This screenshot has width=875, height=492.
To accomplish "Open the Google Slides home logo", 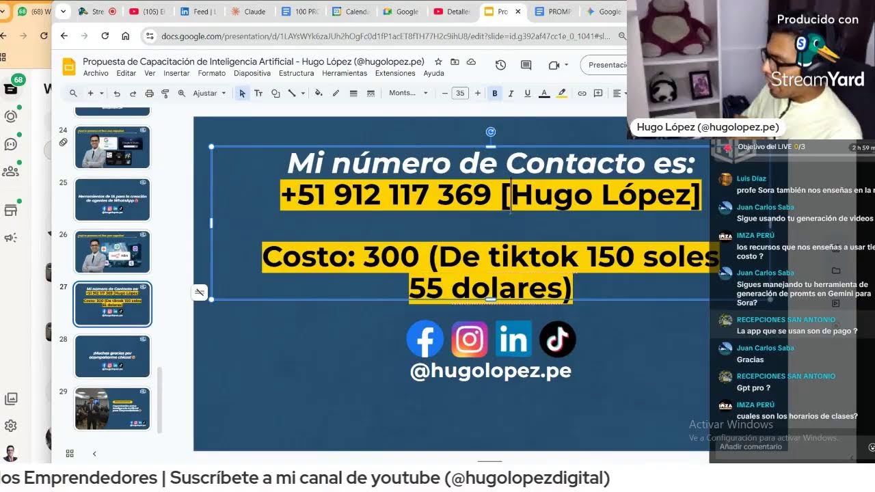I will pyautogui.click(x=69, y=66).
